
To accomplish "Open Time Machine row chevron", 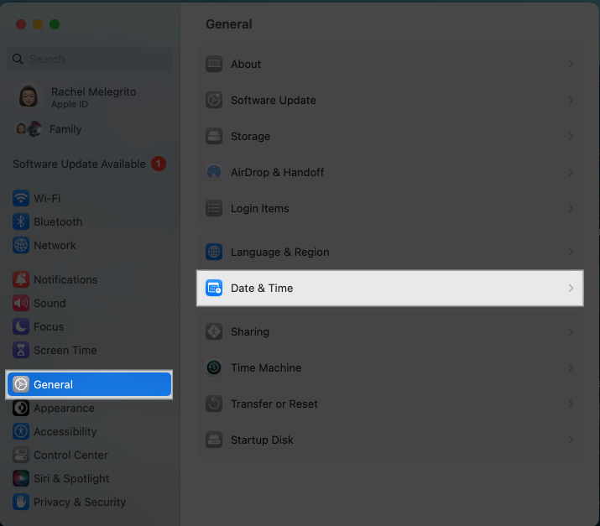I will 571,367.
